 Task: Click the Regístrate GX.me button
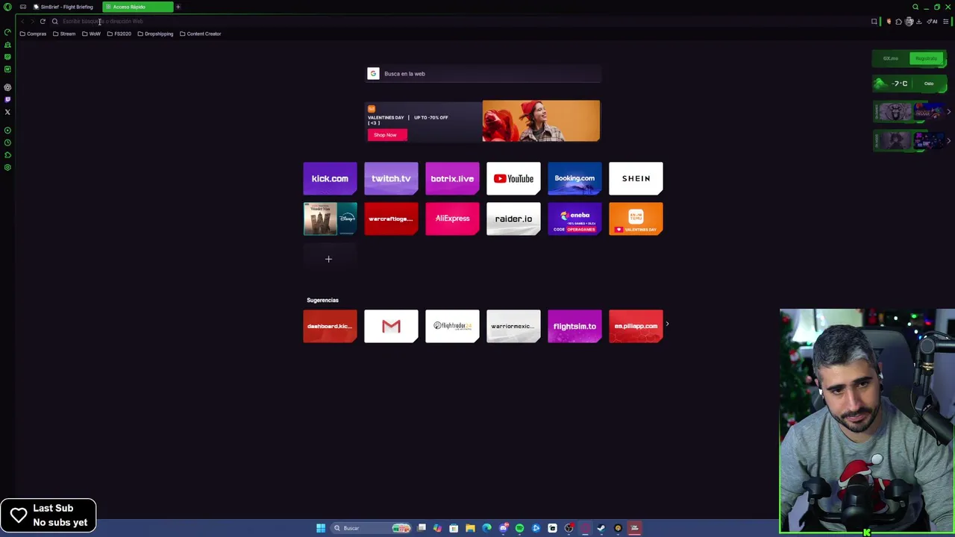[927, 58]
